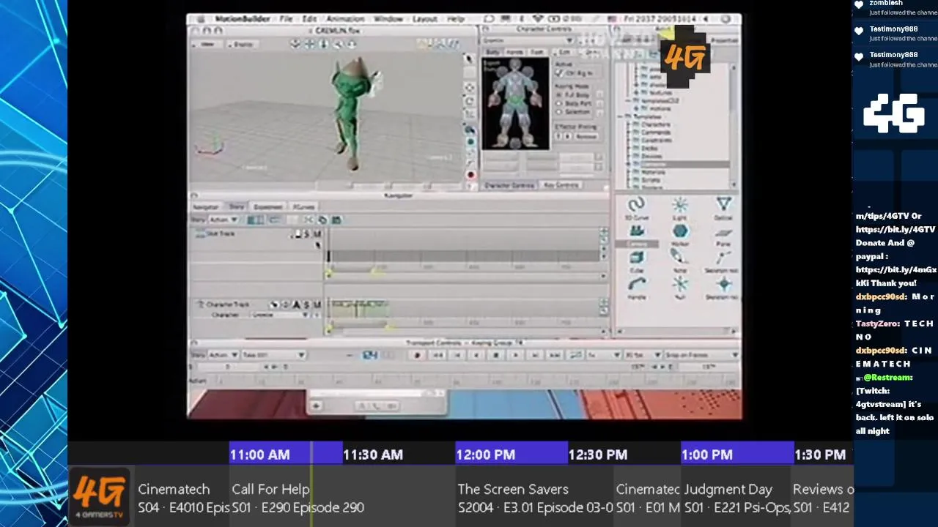Switch to the Navigator tab
This screenshot has height=527, width=938.
(205, 207)
